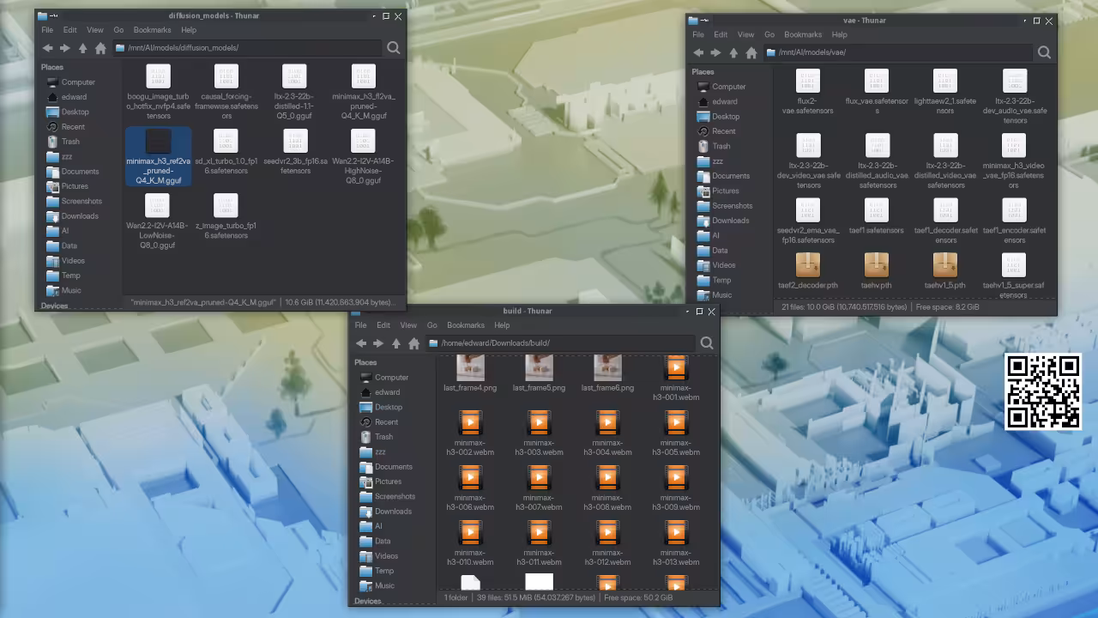Select seedvr2_3b_fp16.safetensors file

(295, 153)
